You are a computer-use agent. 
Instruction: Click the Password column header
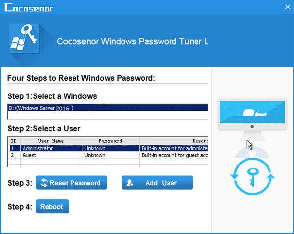pos(111,141)
